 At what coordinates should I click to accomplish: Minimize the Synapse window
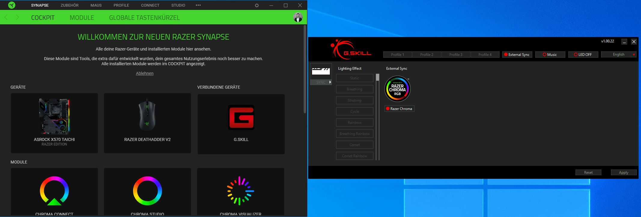(x=271, y=5)
